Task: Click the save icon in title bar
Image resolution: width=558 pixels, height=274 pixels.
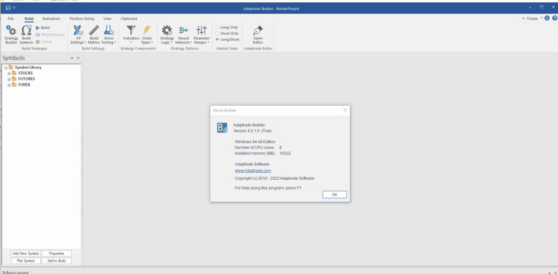Action: pyautogui.click(x=8, y=8)
